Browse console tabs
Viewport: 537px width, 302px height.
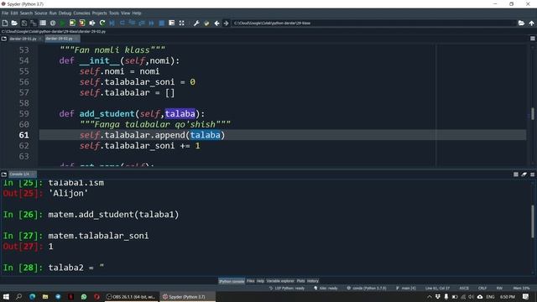click(x=4, y=174)
